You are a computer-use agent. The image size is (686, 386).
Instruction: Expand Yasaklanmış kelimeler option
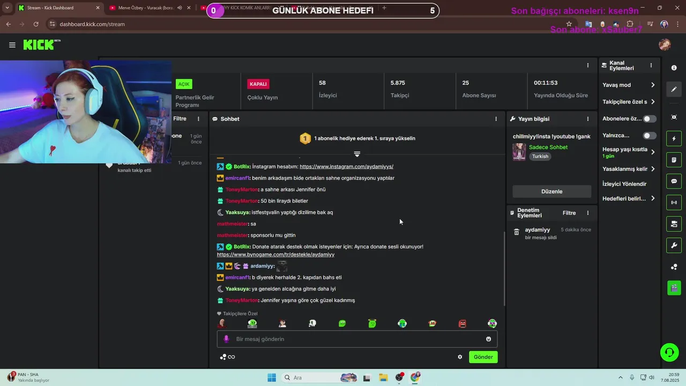(x=653, y=169)
